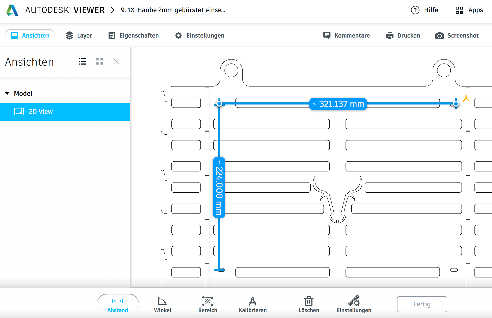Image resolution: width=492 pixels, height=318 pixels.
Task: Open Hilfe help link
Action: (x=424, y=10)
